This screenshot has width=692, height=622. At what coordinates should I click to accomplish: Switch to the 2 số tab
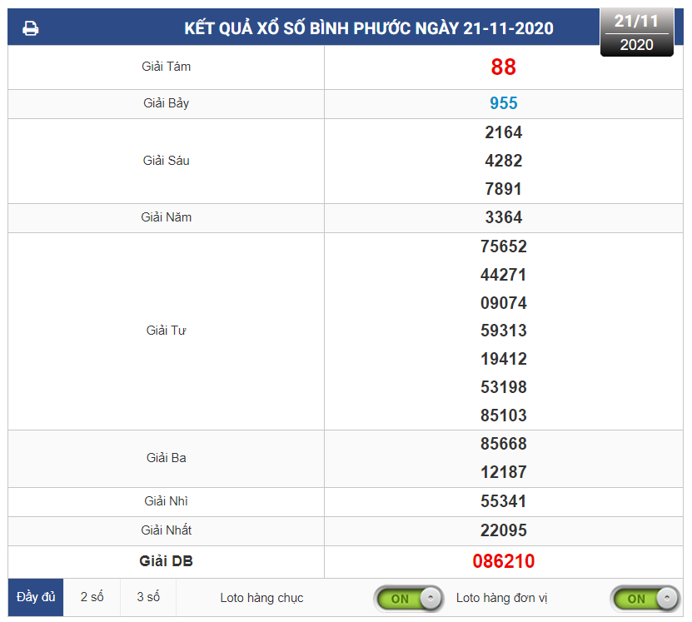[92, 597]
